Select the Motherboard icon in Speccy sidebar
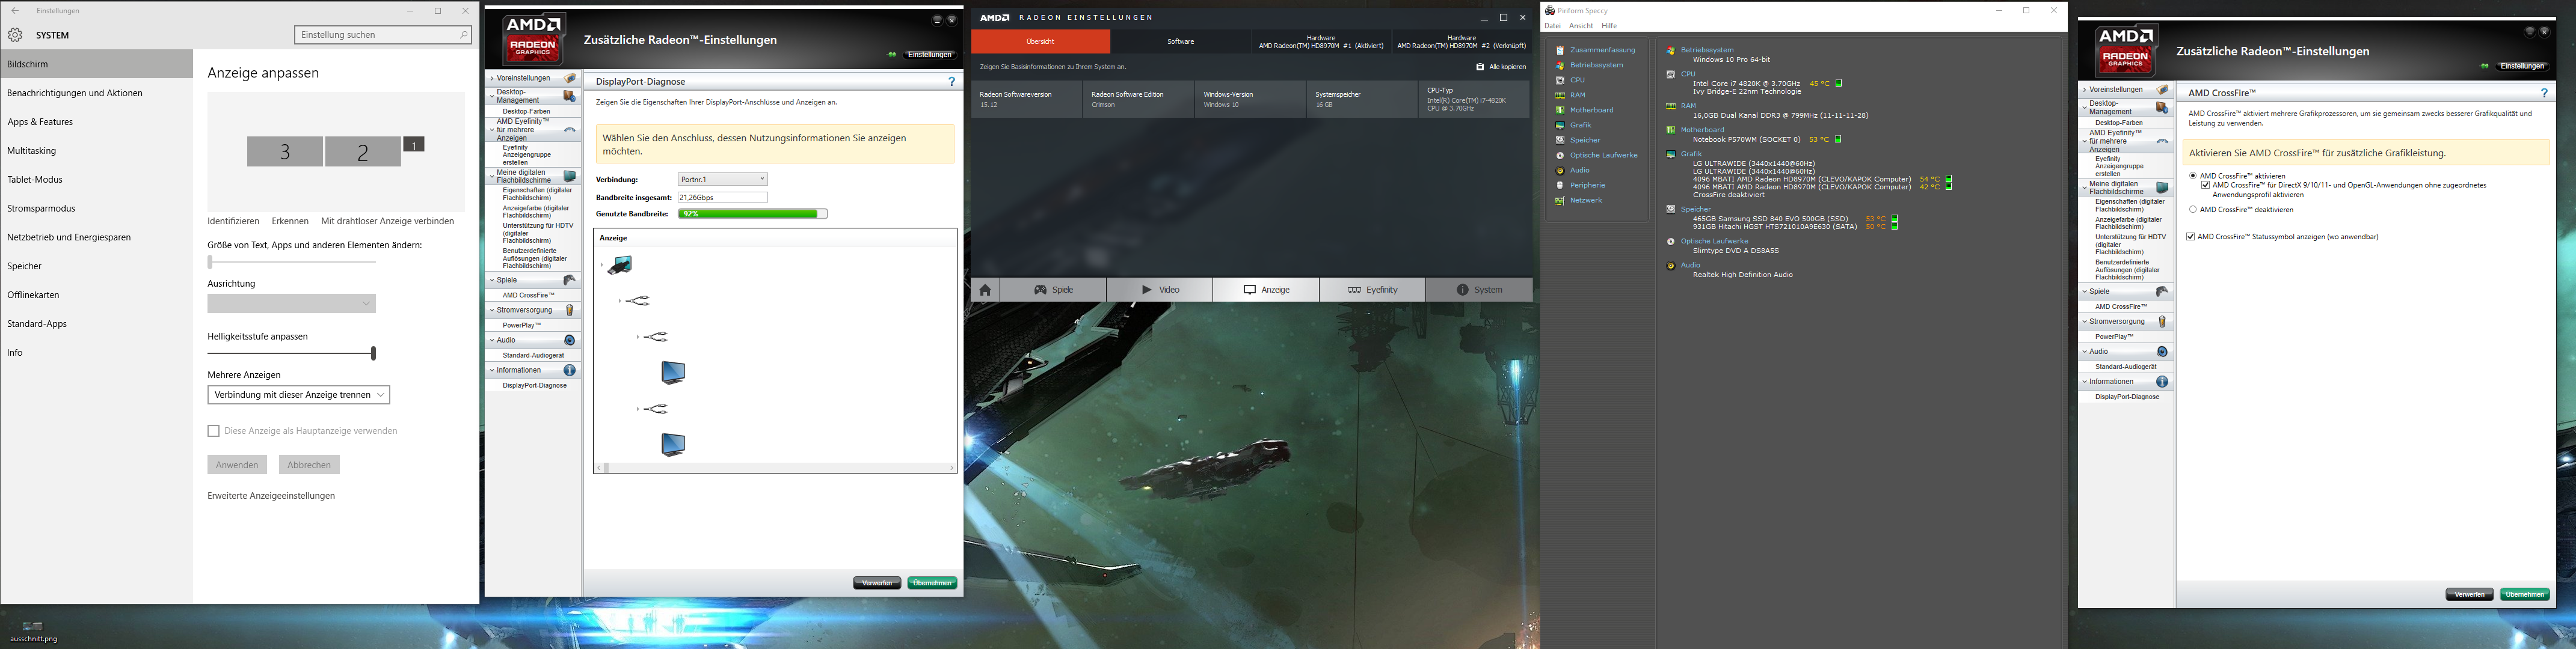This screenshot has height=649, width=2576. click(x=1560, y=110)
